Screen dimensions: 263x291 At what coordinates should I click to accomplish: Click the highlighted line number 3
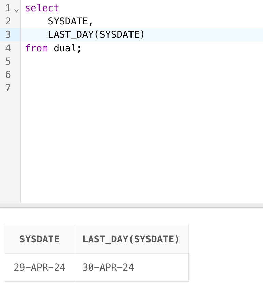(x=8, y=35)
